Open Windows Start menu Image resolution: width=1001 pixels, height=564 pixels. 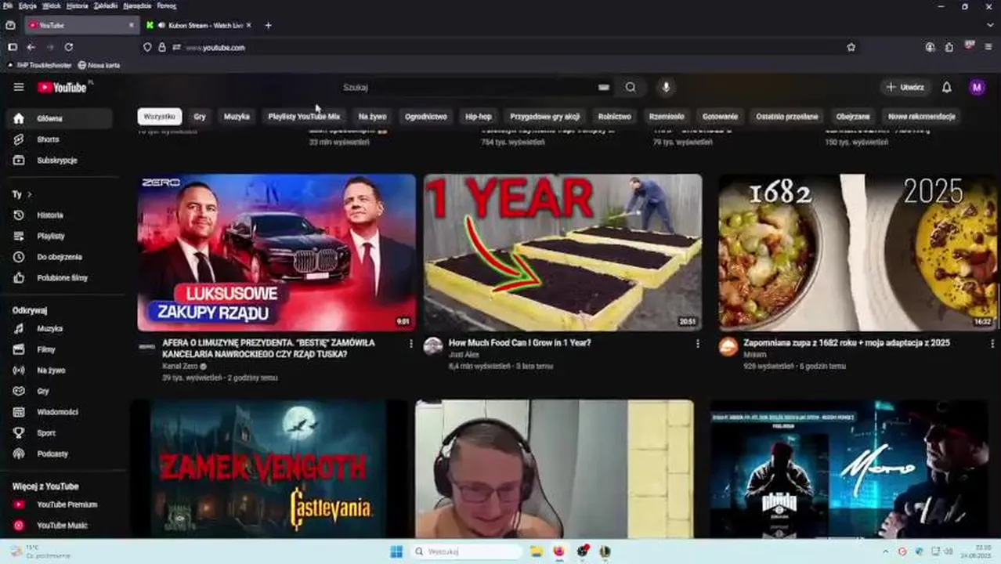[396, 551]
